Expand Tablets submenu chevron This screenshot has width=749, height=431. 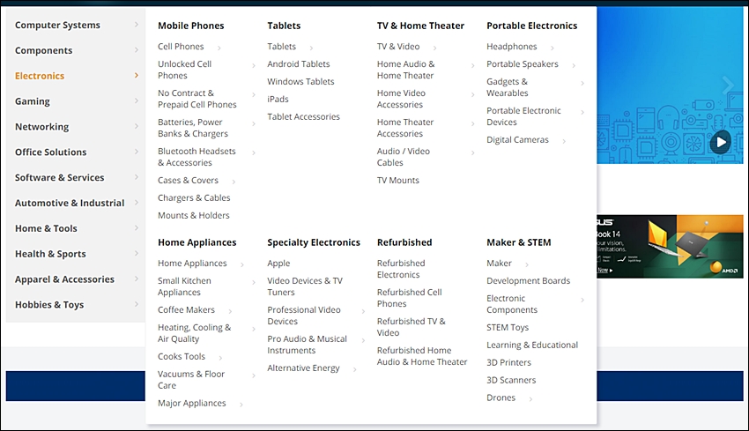pyautogui.click(x=311, y=48)
